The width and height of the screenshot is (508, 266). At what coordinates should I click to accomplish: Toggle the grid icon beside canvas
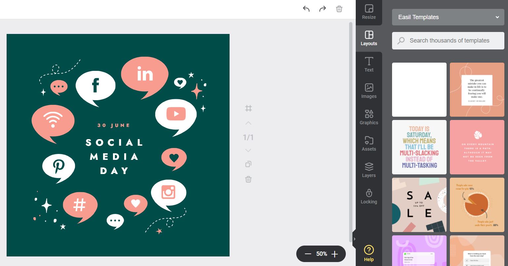(x=248, y=108)
